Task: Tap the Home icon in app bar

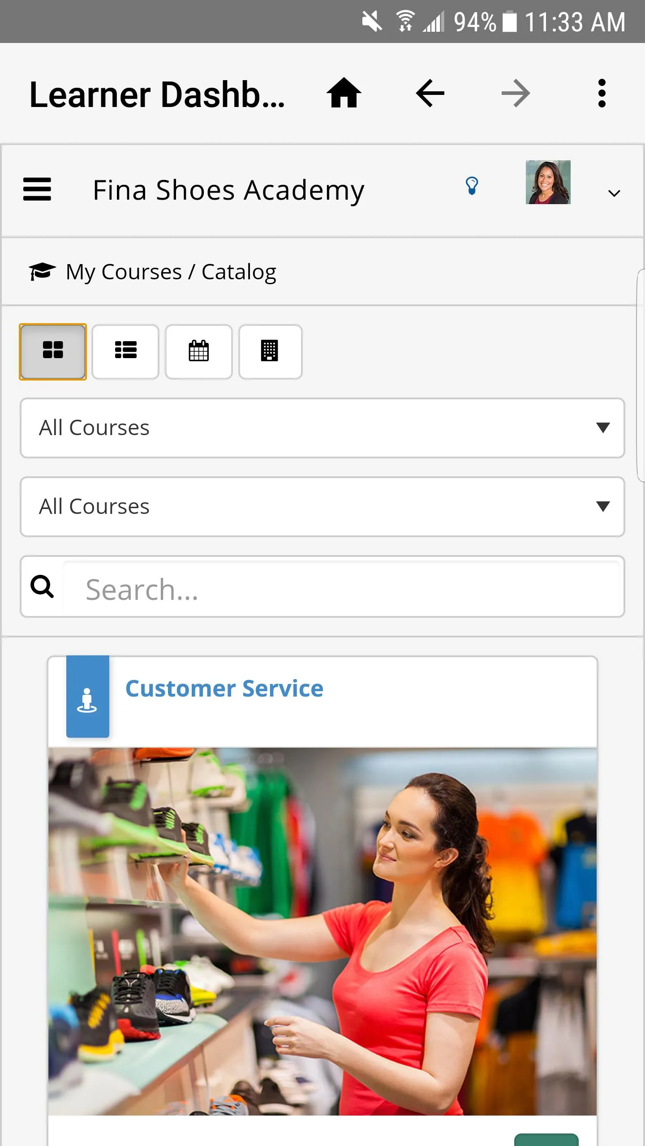Action: point(344,93)
